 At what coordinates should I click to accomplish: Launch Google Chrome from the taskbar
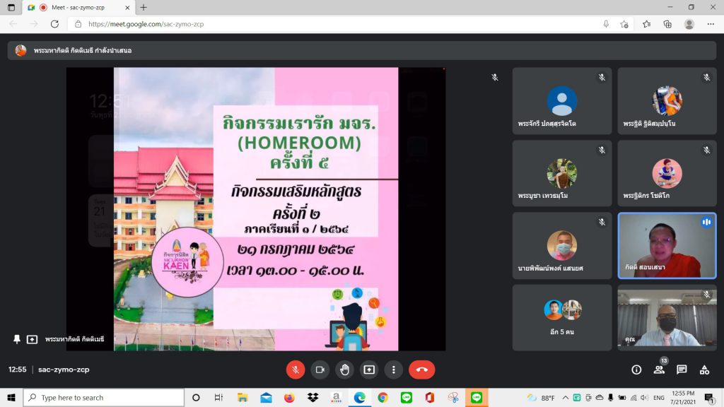pyautogui.click(x=383, y=397)
